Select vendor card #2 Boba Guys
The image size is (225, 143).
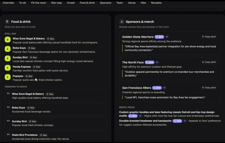tap(56, 110)
